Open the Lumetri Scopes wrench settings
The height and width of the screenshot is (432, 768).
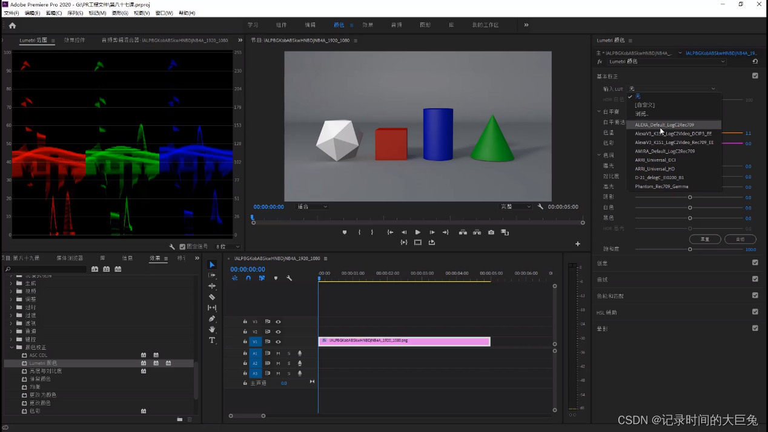[173, 247]
